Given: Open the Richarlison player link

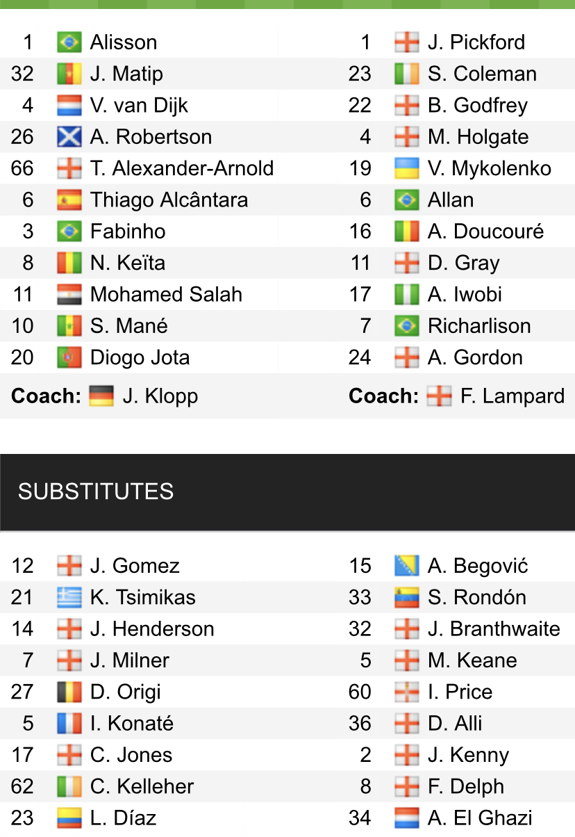Looking at the screenshot, I should coord(479,326).
